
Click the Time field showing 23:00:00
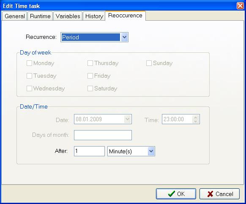click(181, 119)
